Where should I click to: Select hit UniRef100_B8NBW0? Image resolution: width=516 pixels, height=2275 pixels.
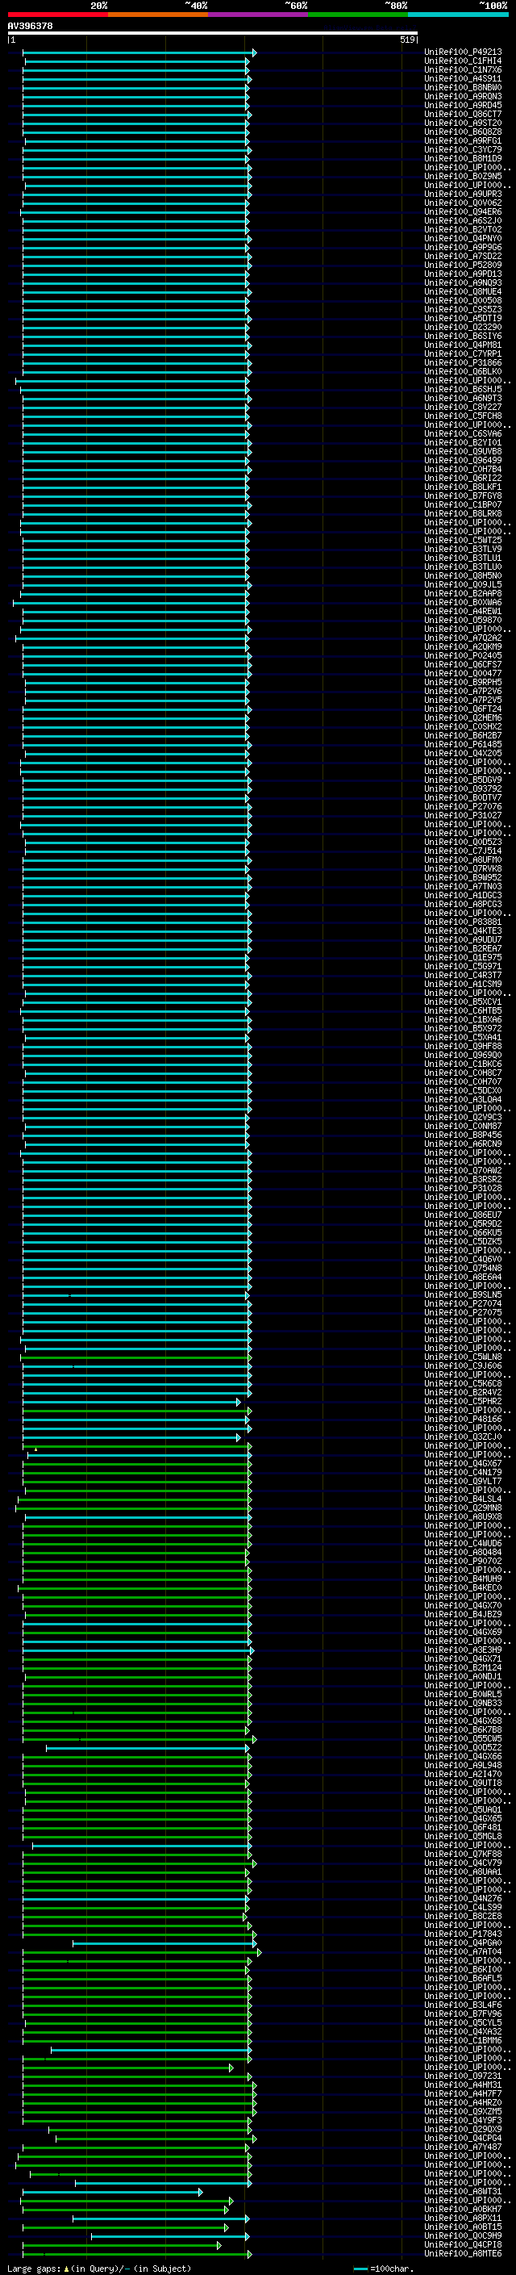coord(463,87)
